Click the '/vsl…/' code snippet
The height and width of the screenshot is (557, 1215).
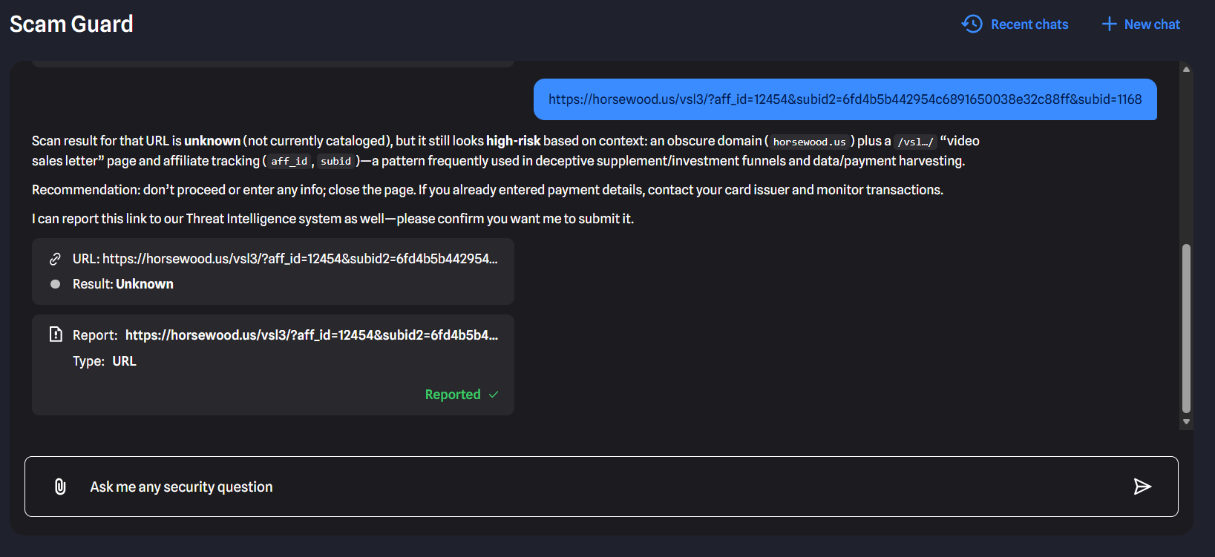pyautogui.click(x=915, y=142)
